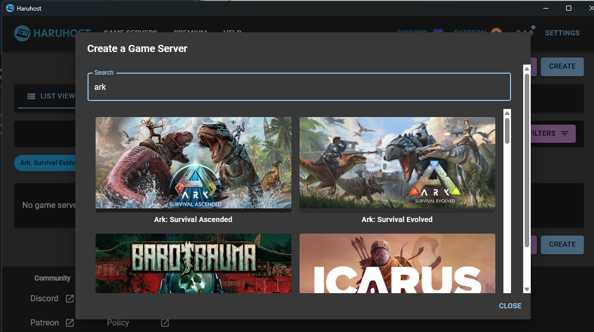Click the filter lines icon
Viewport: 594px width, 332px height.
tap(565, 134)
